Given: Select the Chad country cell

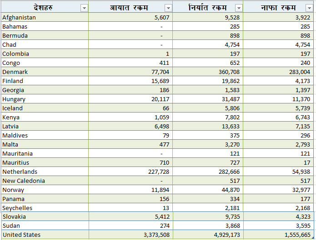Looking at the screenshot, I should coord(45,44).
